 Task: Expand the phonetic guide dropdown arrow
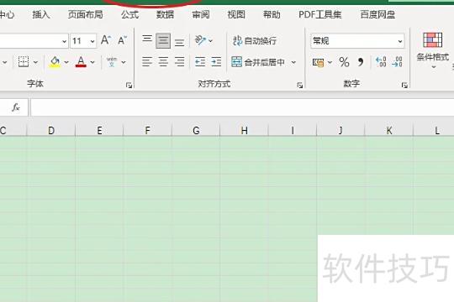click(124, 62)
